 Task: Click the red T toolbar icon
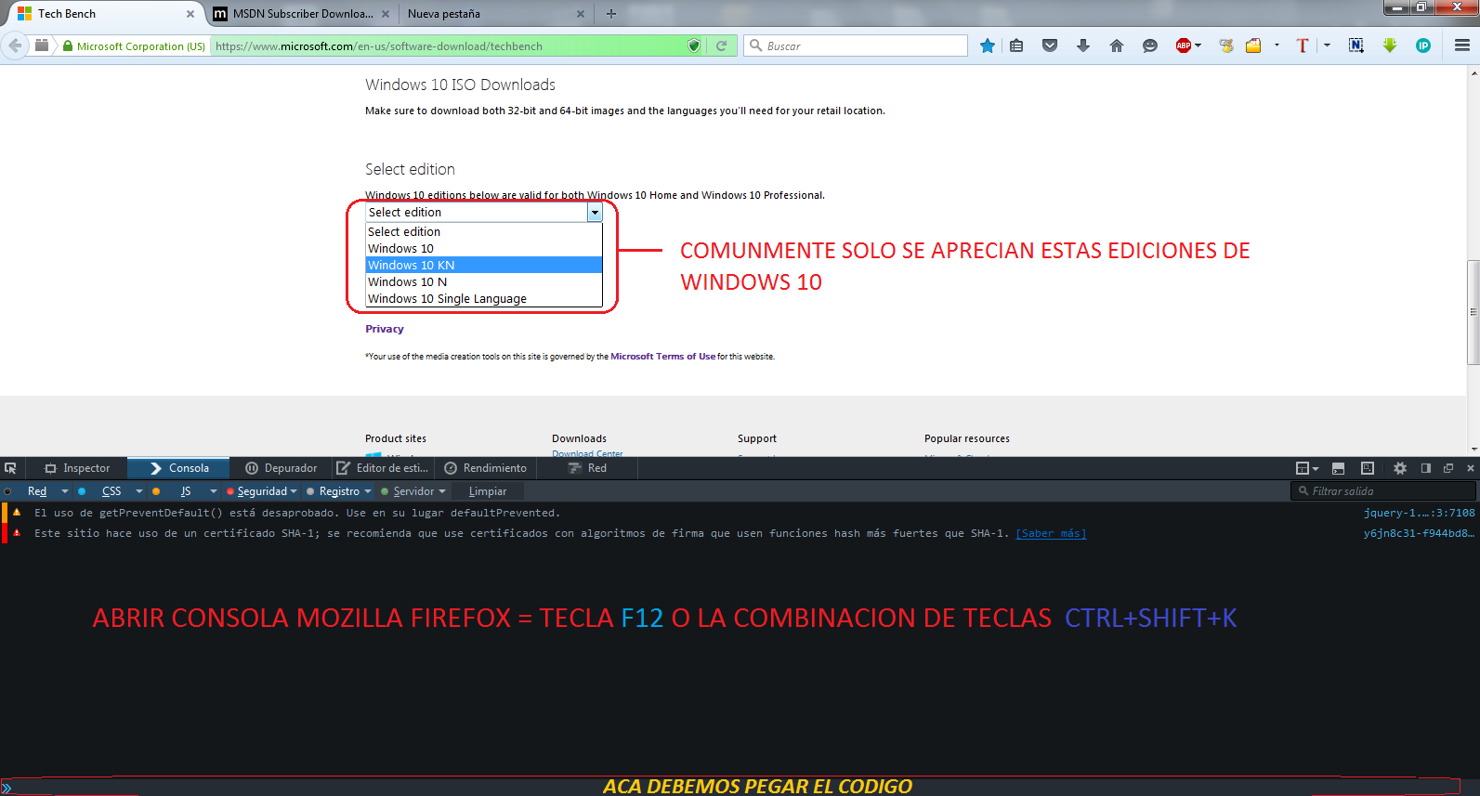click(x=1303, y=46)
